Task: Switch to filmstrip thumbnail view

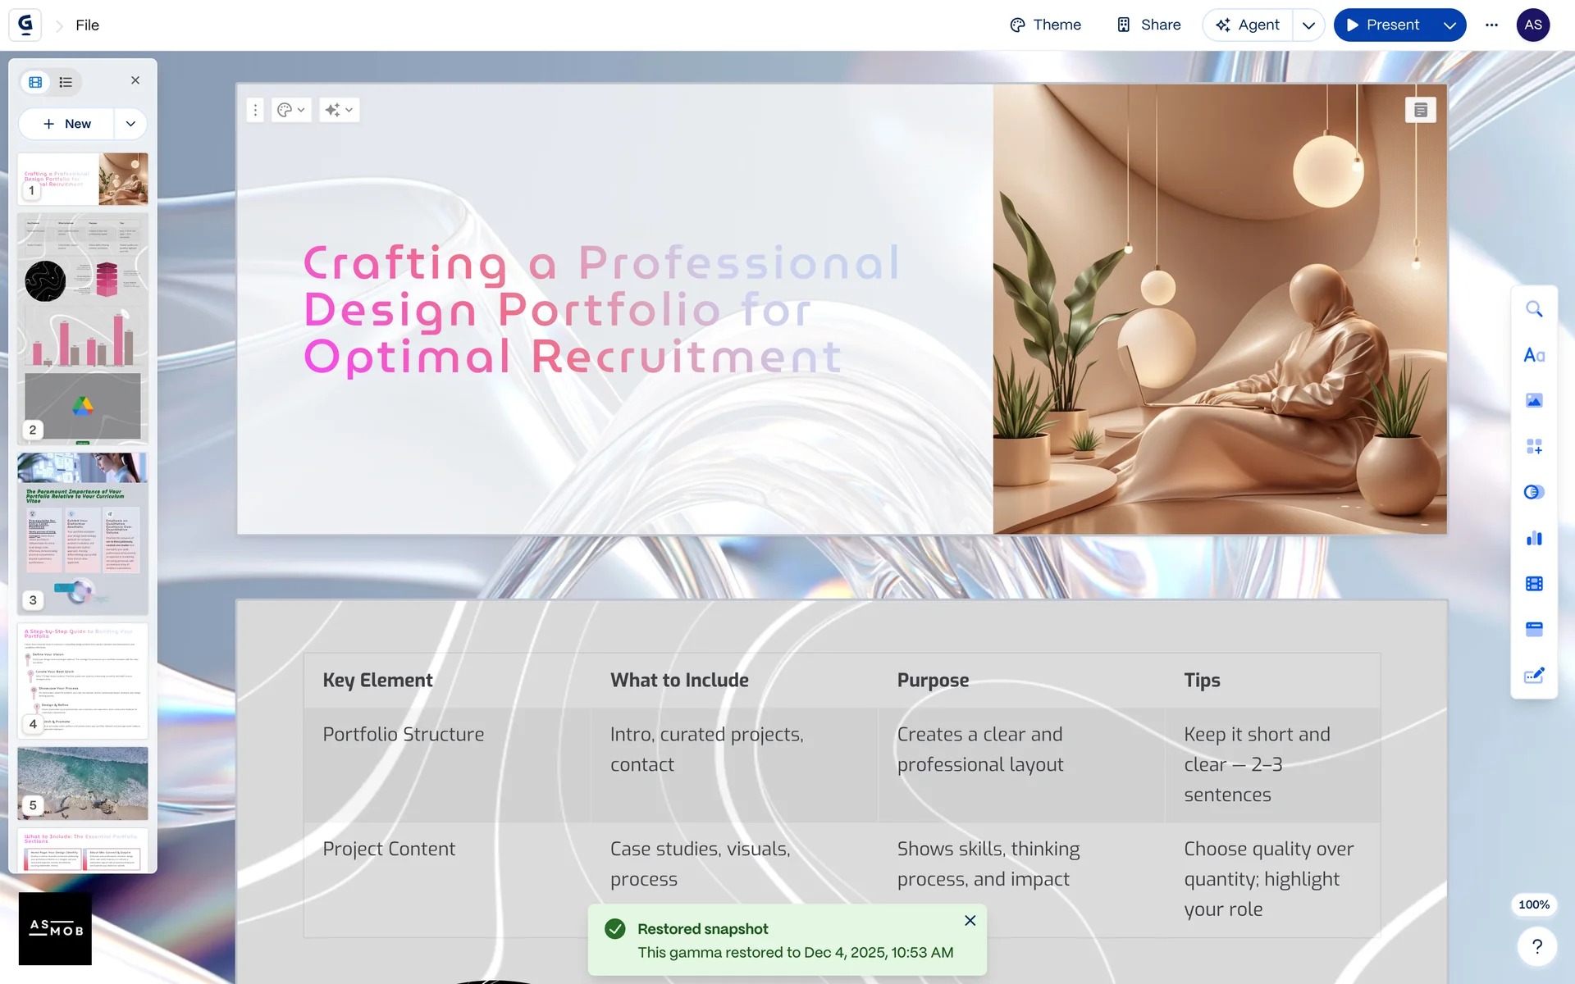Action: pyautogui.click(x=35, y=82)
